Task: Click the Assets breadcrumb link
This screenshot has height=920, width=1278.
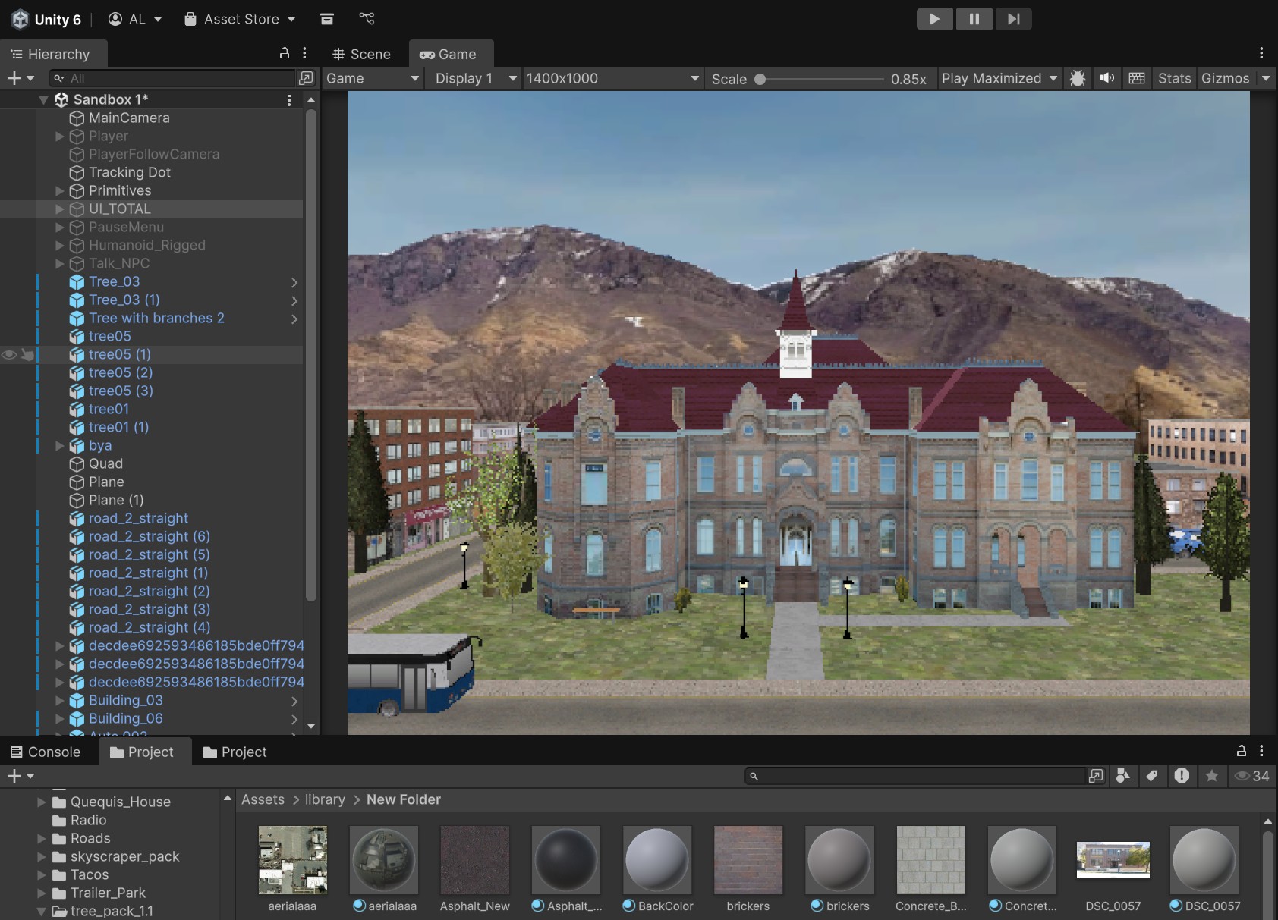Action: coord(263,799)
